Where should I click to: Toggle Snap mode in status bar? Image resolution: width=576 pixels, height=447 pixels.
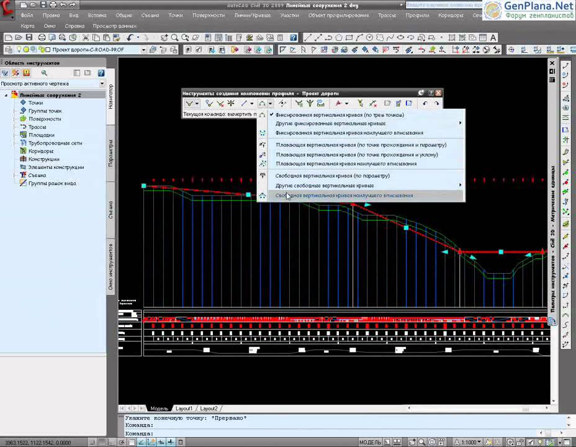92,442
